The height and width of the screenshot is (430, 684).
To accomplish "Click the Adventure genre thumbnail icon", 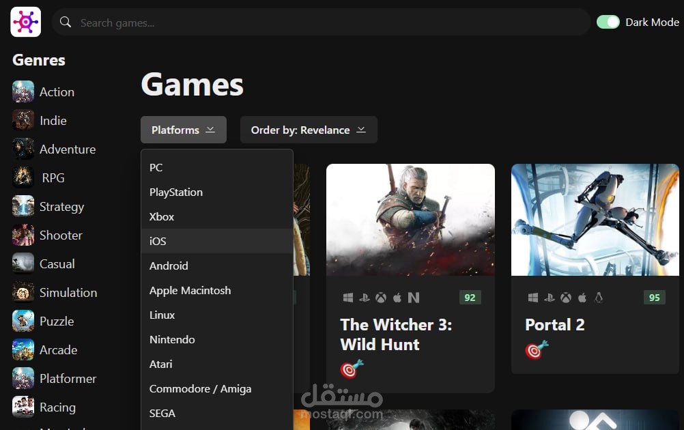I will point(23,149).
